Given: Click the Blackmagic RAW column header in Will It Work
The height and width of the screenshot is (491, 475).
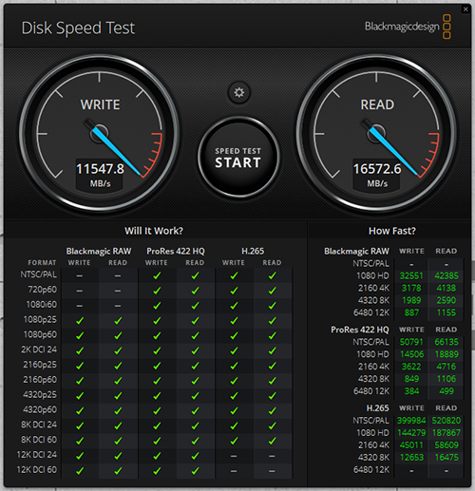Looking at the screenshot, I should [x=99, y=252].
